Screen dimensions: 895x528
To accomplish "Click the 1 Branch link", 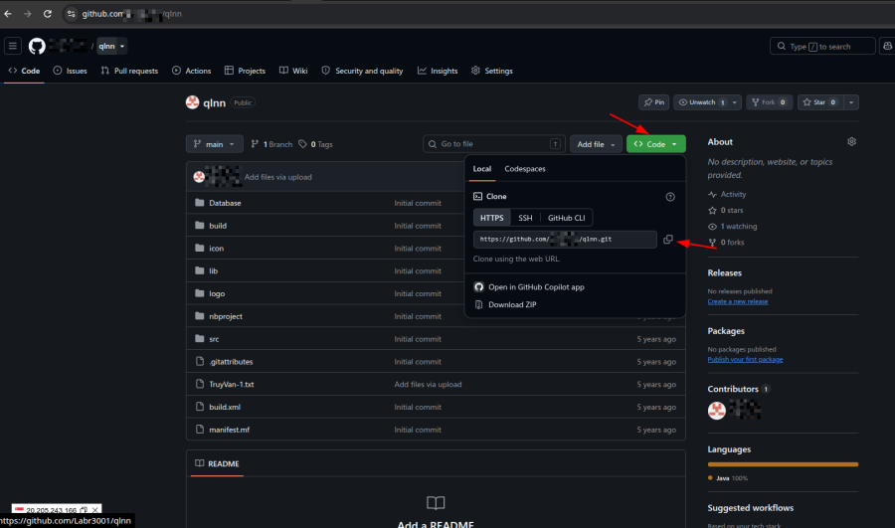I will coord(271,144).
